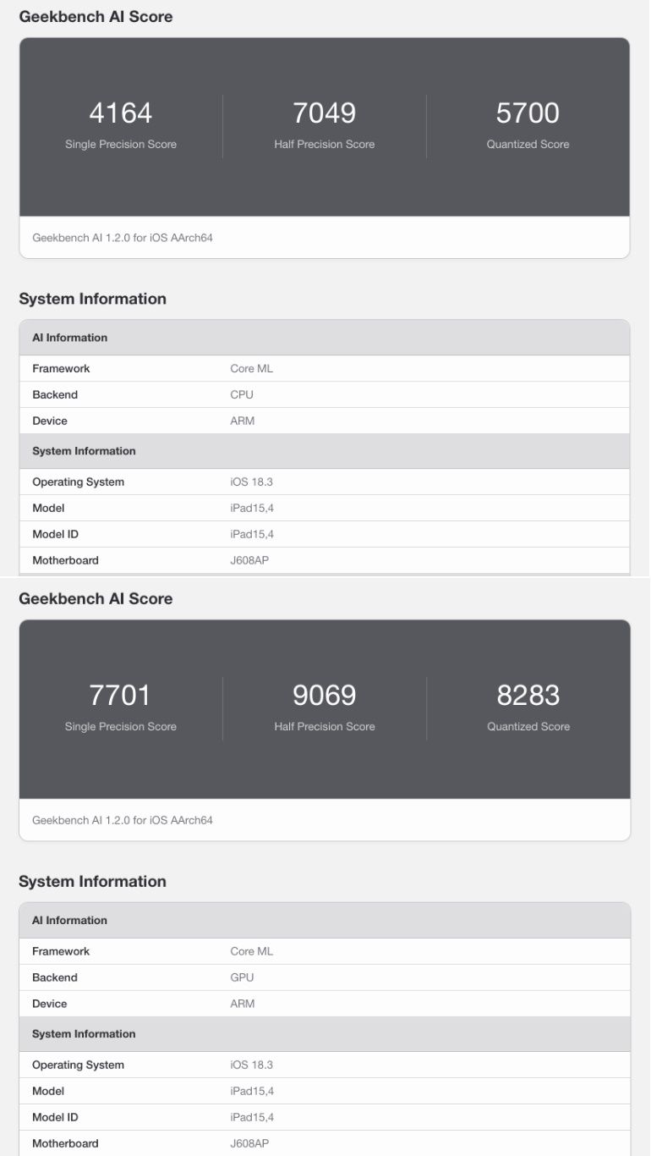Select the 7701 single precision score
The height and width of the screenshot is (1156, 651).
pos(121,695)
